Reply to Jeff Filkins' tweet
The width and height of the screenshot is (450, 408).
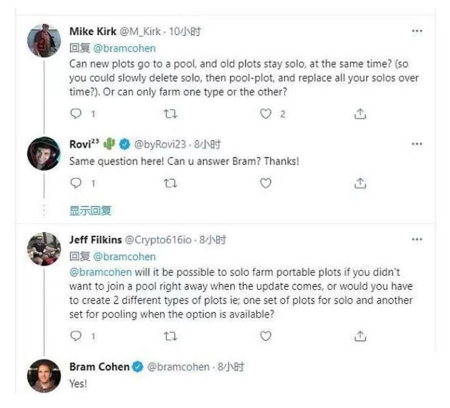point(76,336)
